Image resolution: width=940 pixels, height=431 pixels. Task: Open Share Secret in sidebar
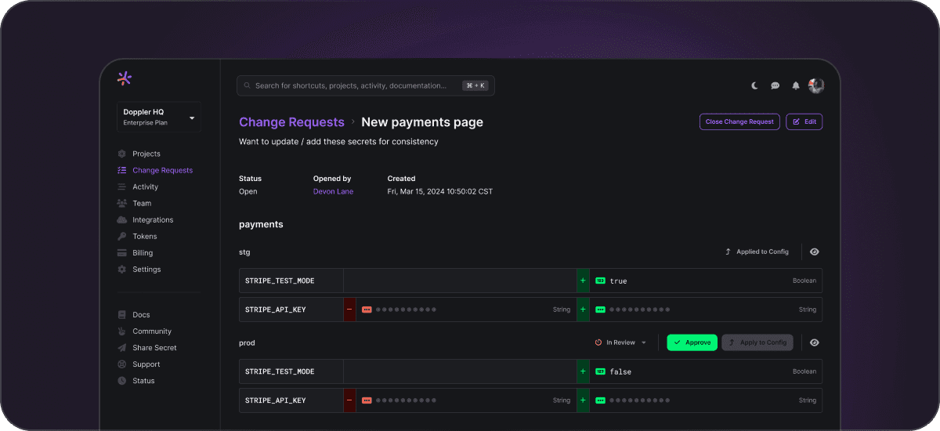(x=146, y=347)
